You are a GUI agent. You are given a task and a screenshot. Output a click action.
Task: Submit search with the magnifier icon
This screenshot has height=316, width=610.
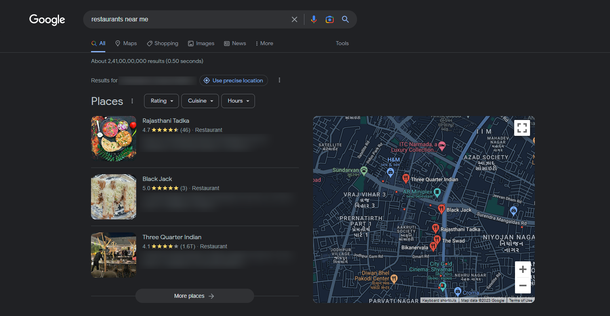(346, 19)
